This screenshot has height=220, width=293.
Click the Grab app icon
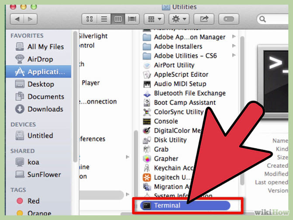[147, 149]
